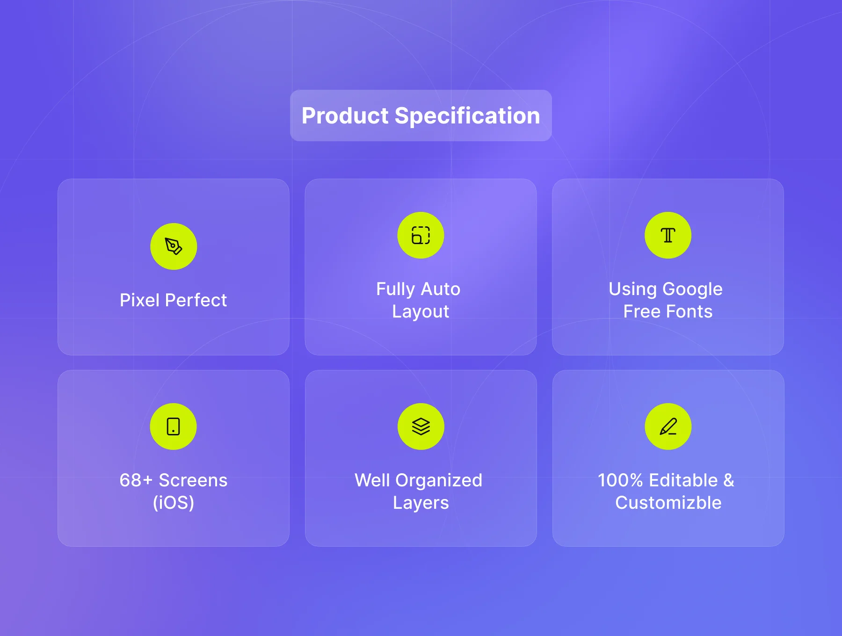This screenshot has height=636, width=842.
Task: Click the misspelled word Customizble
Action: [668, 503]
